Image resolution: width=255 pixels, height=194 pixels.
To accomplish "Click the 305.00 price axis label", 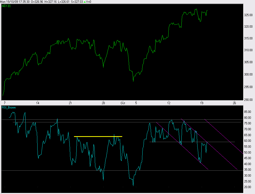I will [x=248, y=62].
